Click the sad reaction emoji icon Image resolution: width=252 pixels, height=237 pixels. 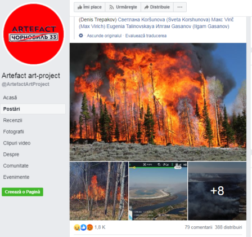click(77, 227)
